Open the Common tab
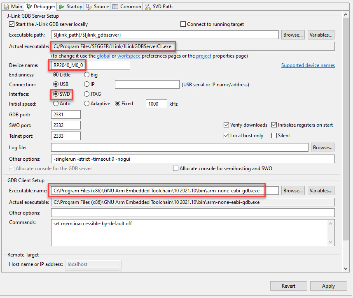The width and height of the screenshot is (353, 298). (127, 7)
